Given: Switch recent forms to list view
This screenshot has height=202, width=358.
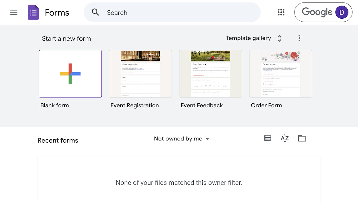Looking at the screenshot, I should [x=267, y=138].
